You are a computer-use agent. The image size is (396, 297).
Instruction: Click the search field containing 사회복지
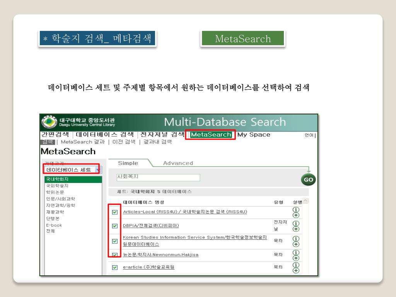click(x=158, y=177)
